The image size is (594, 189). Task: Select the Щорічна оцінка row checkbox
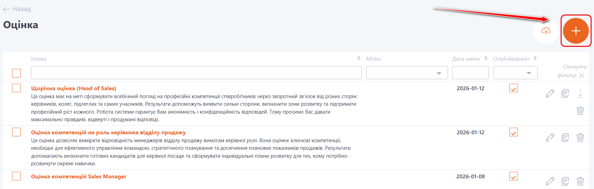click(16, 88)
